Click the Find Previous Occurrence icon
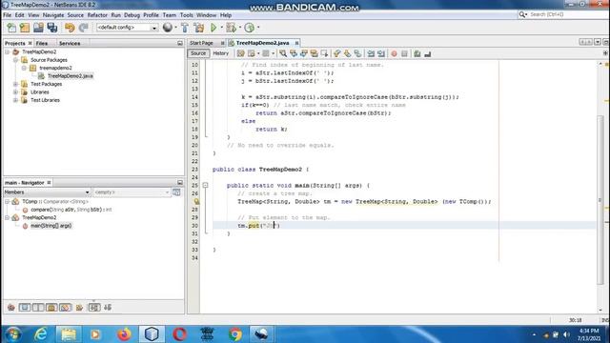610x343 pixels. tap(294, 53)
